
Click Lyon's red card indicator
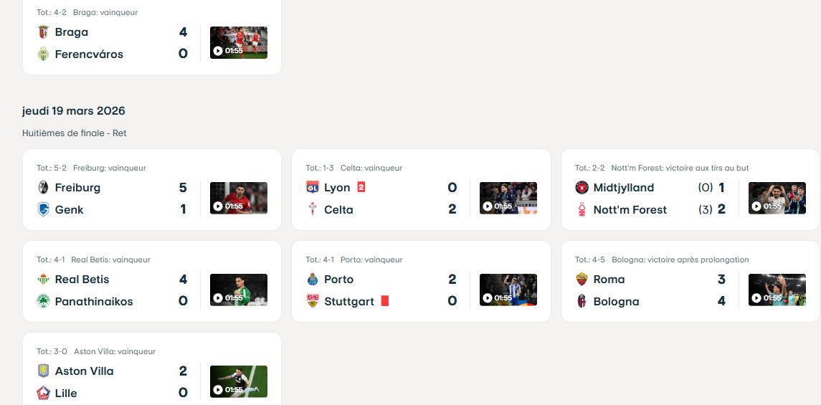pyautogui.click(x=361, y=188)
